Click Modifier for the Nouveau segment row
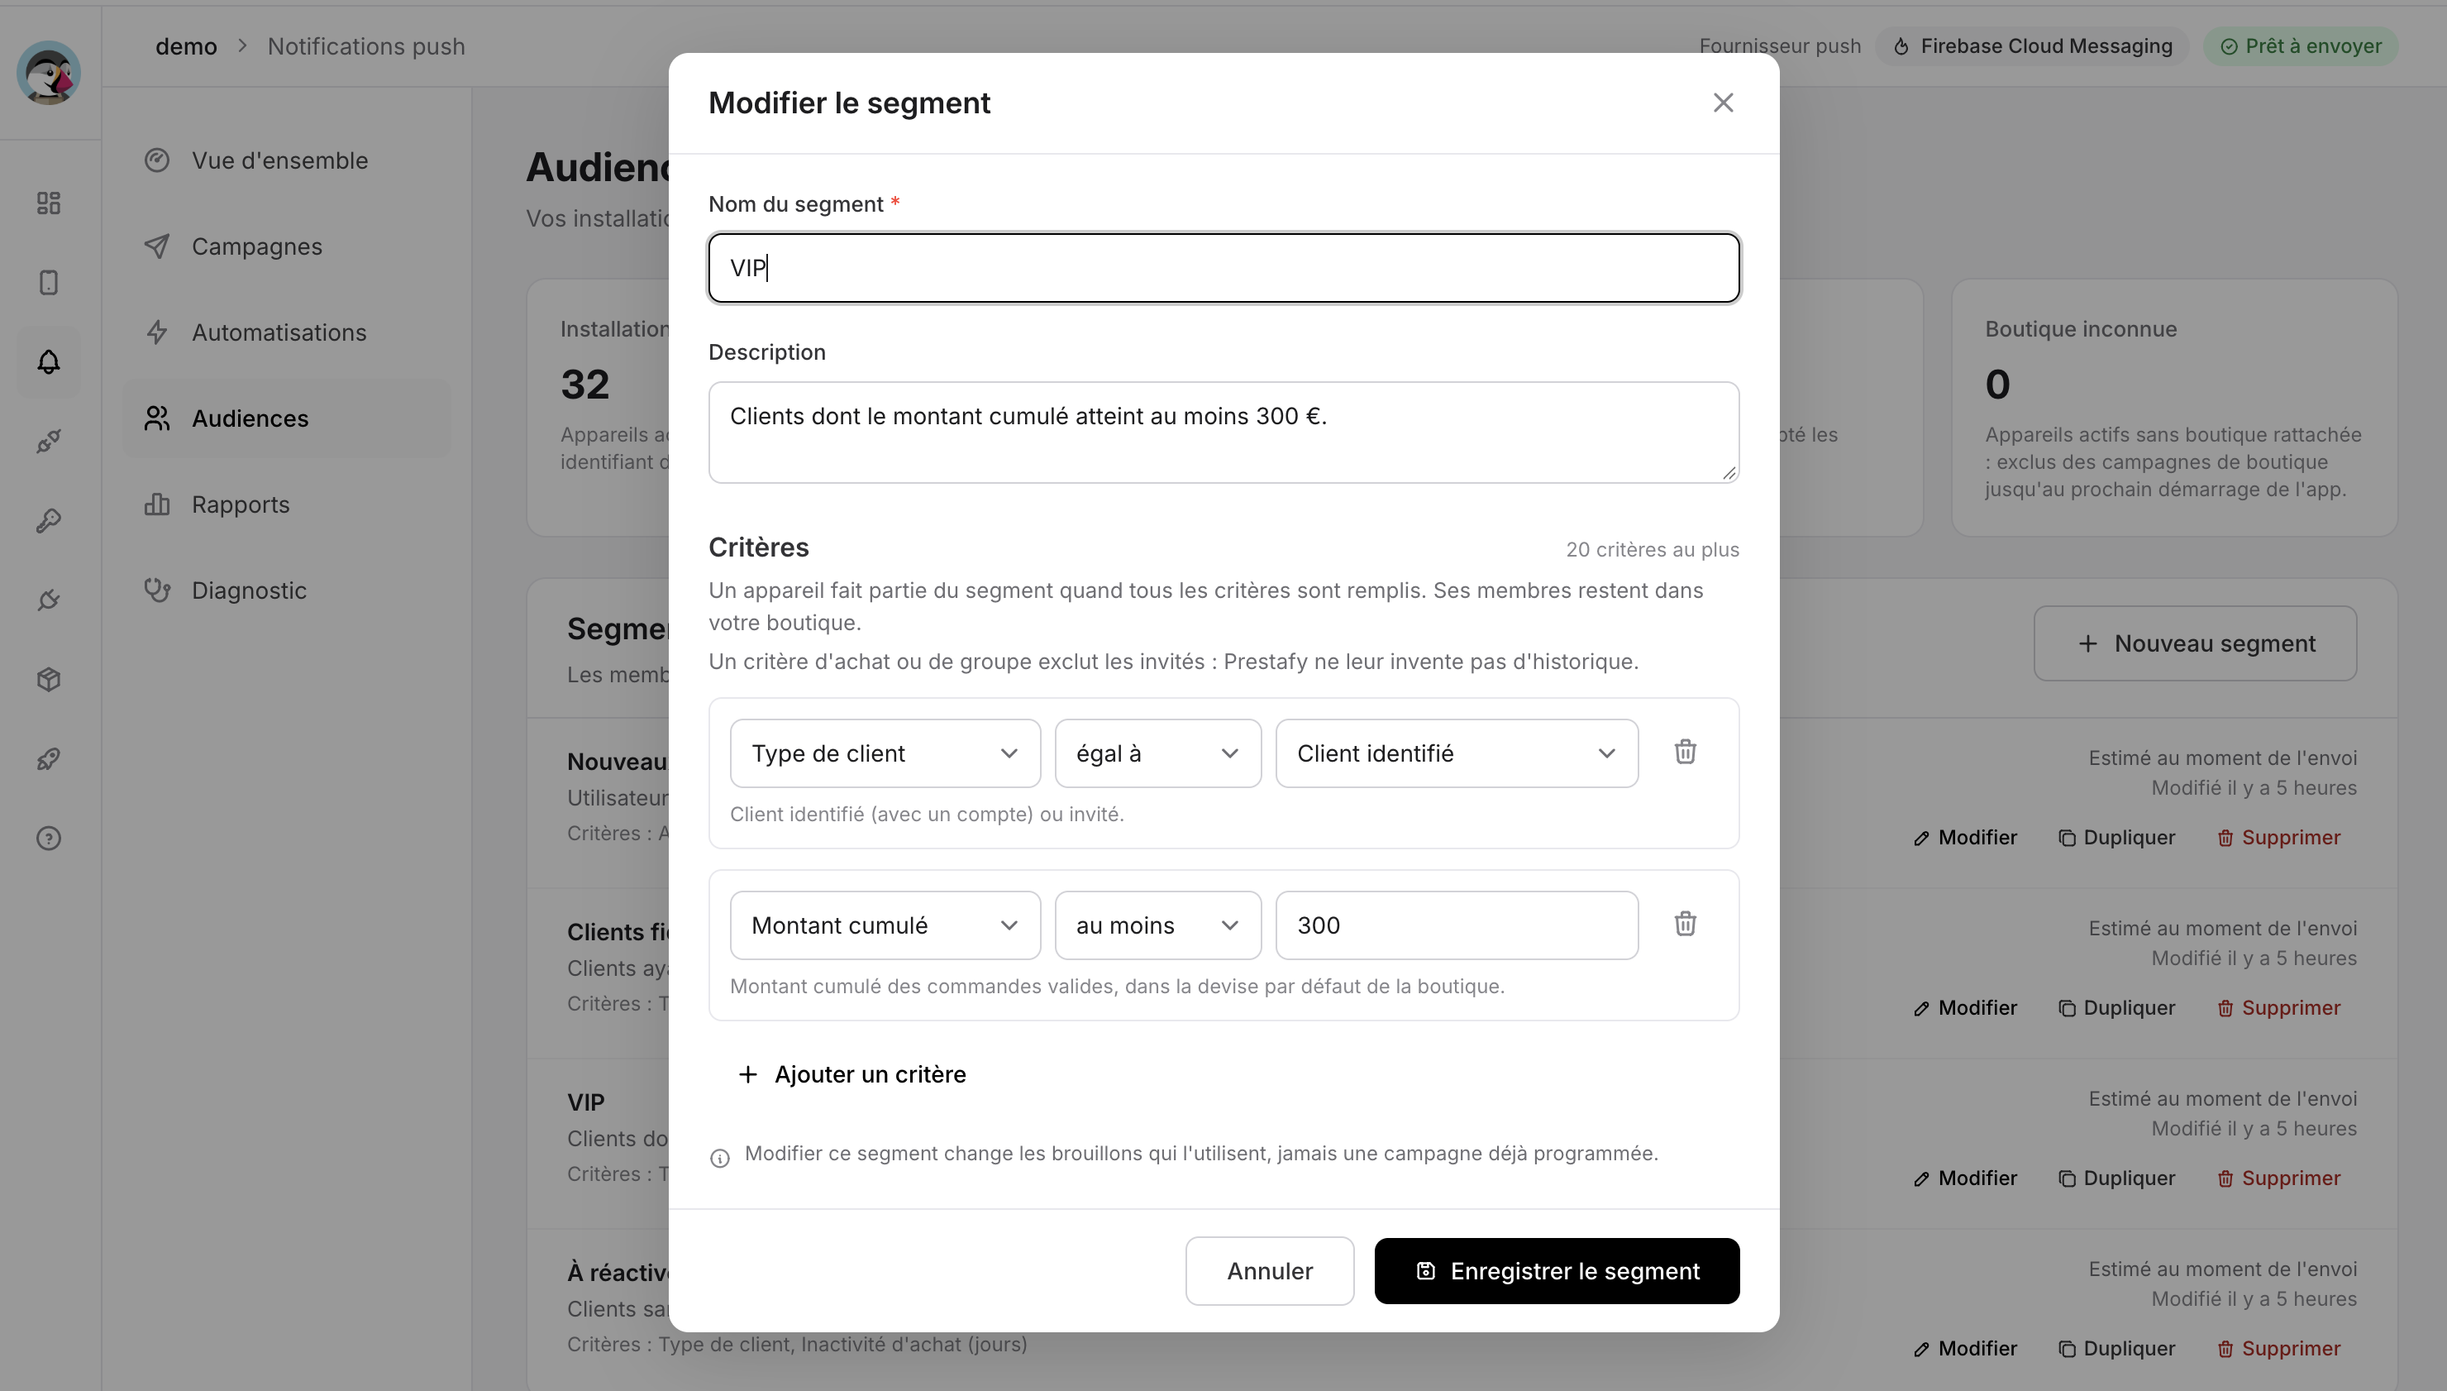Screen dimensions: 2447x1391 point(1965,837)
